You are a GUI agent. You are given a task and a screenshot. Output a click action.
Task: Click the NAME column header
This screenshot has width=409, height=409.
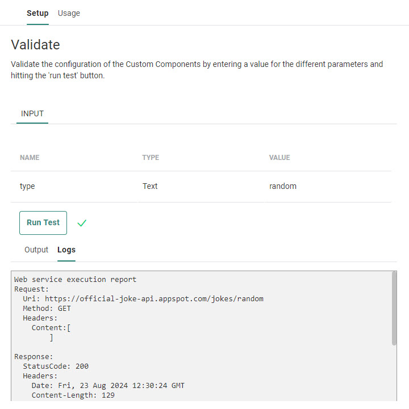(30, 158)
